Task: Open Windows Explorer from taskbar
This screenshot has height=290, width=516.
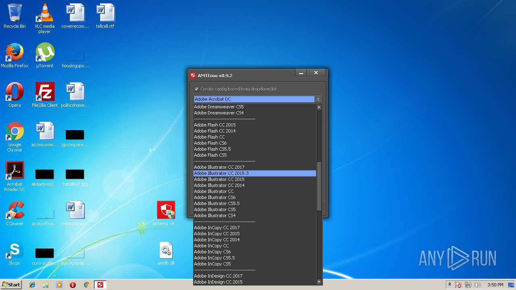Action: tap(46, 285)
